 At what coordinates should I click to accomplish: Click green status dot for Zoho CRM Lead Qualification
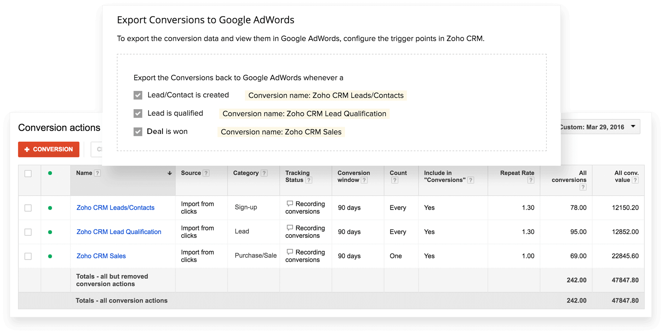tap(50, 232)
